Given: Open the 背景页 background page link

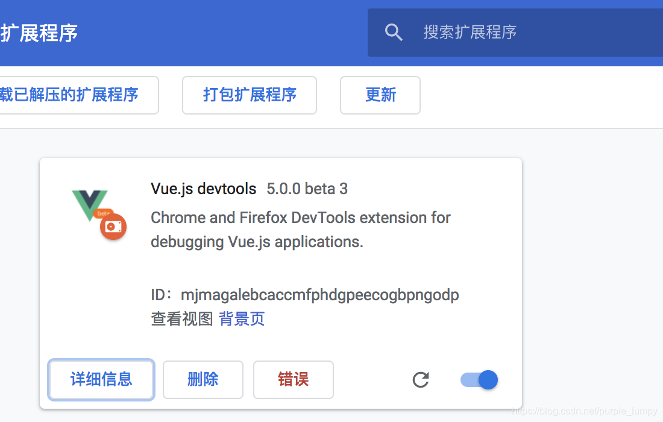Looking at the screenshot, I should pyautogui.click(x=242, y=319).
